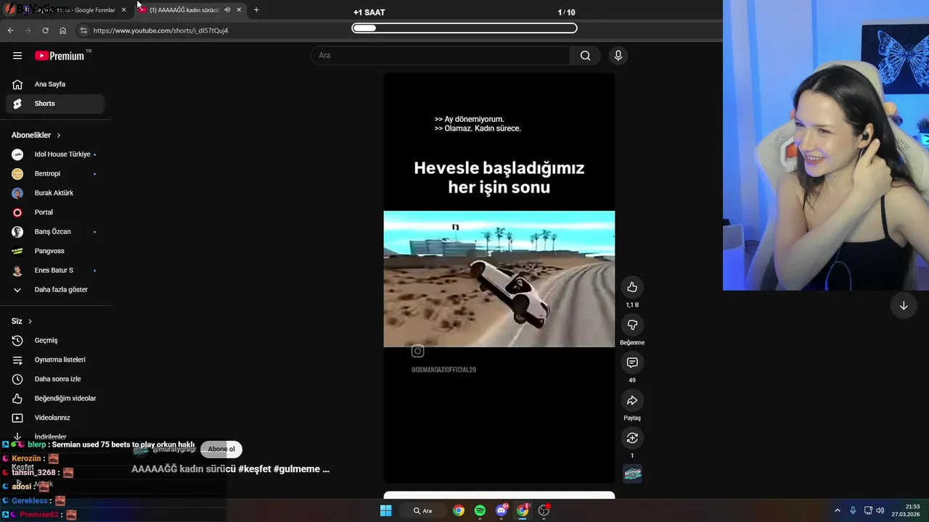Open Portal channel subscription
Viewport: 929px width, 522px height.
point(55,212)
